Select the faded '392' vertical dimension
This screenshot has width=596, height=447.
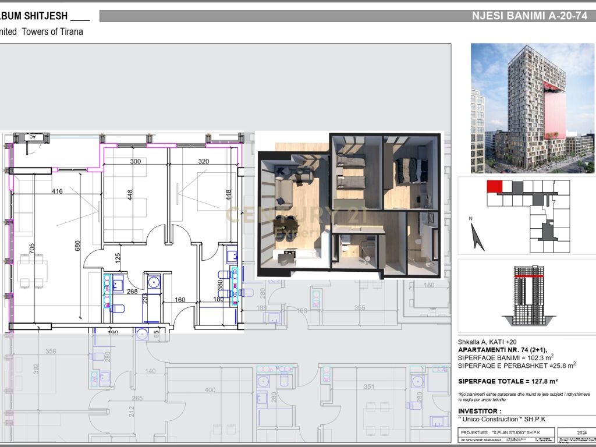[x=36, y=368]
